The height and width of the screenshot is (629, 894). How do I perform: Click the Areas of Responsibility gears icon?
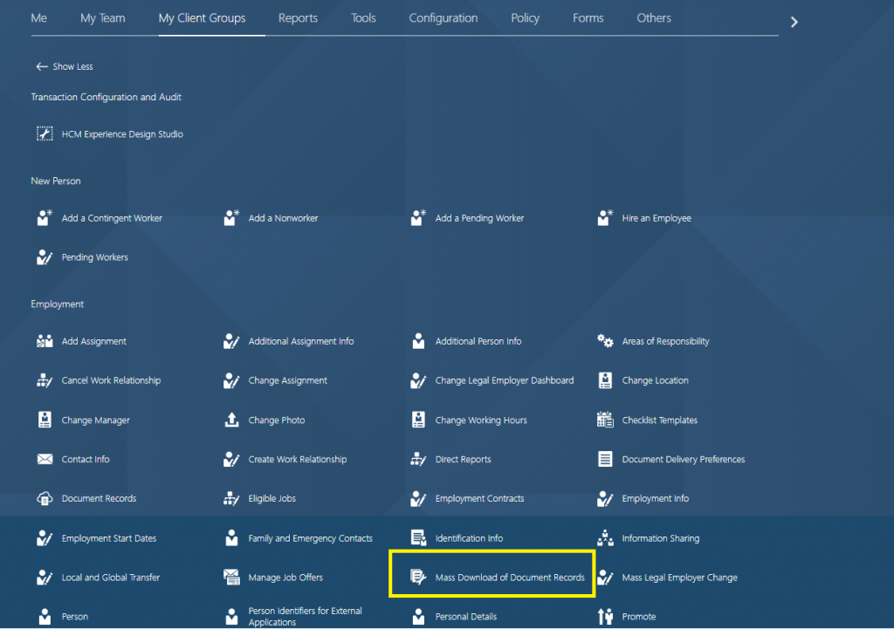click(x=605, y=341)
